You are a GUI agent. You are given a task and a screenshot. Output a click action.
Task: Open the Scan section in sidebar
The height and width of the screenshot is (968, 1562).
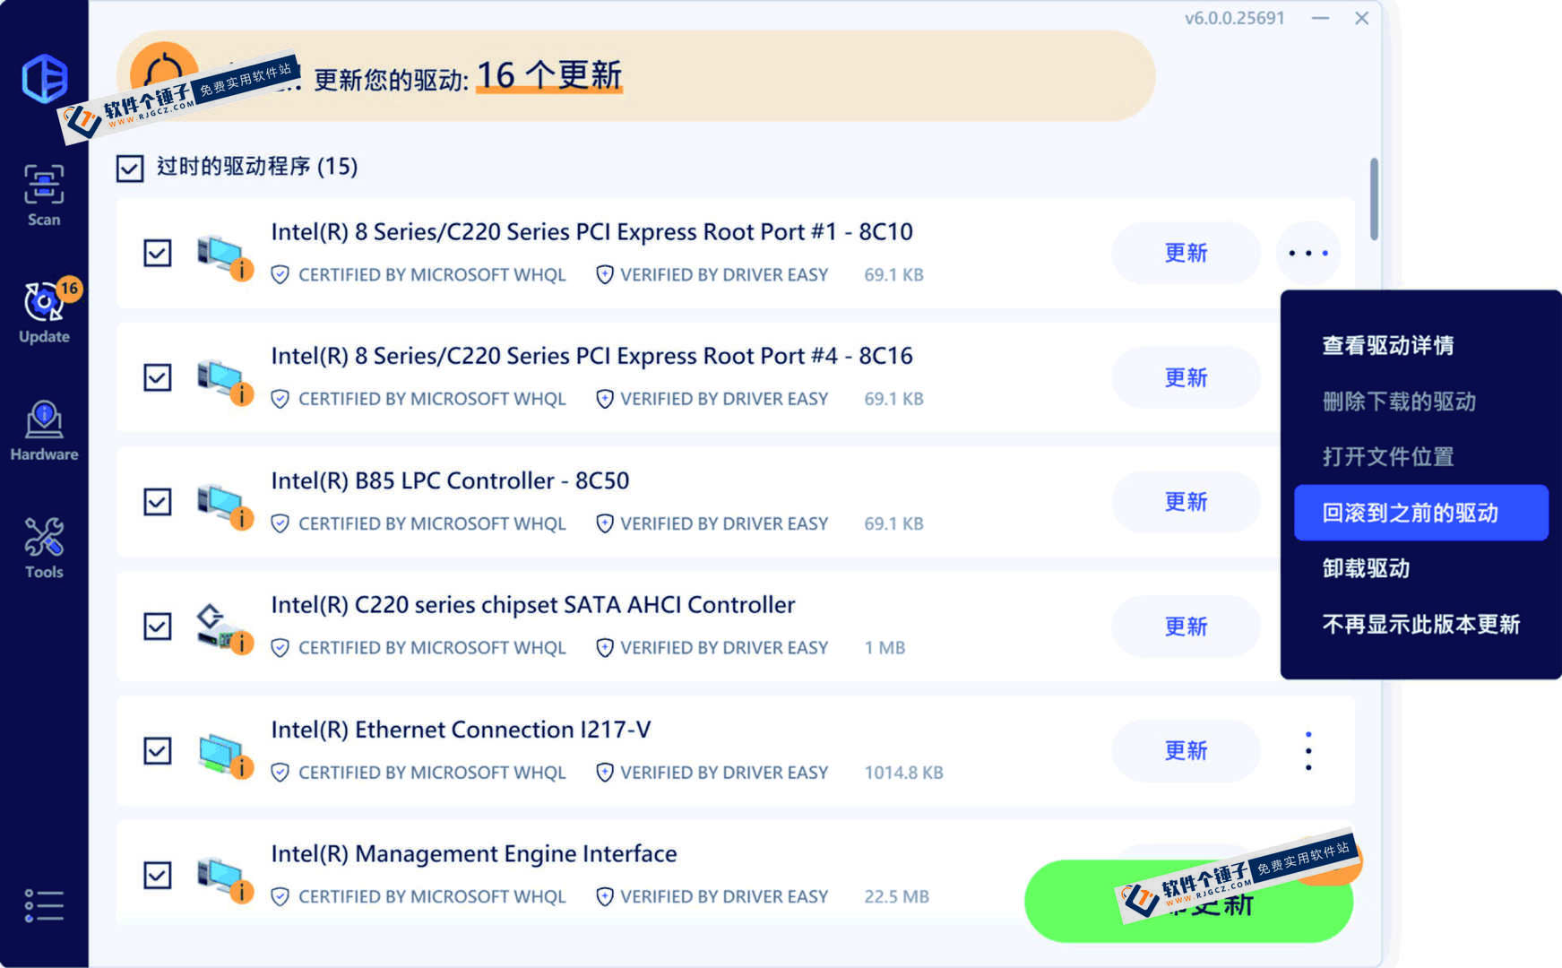coord(44,195)
